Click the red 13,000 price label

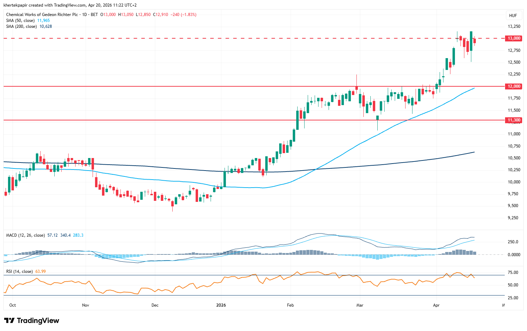(x=514, y=38)
